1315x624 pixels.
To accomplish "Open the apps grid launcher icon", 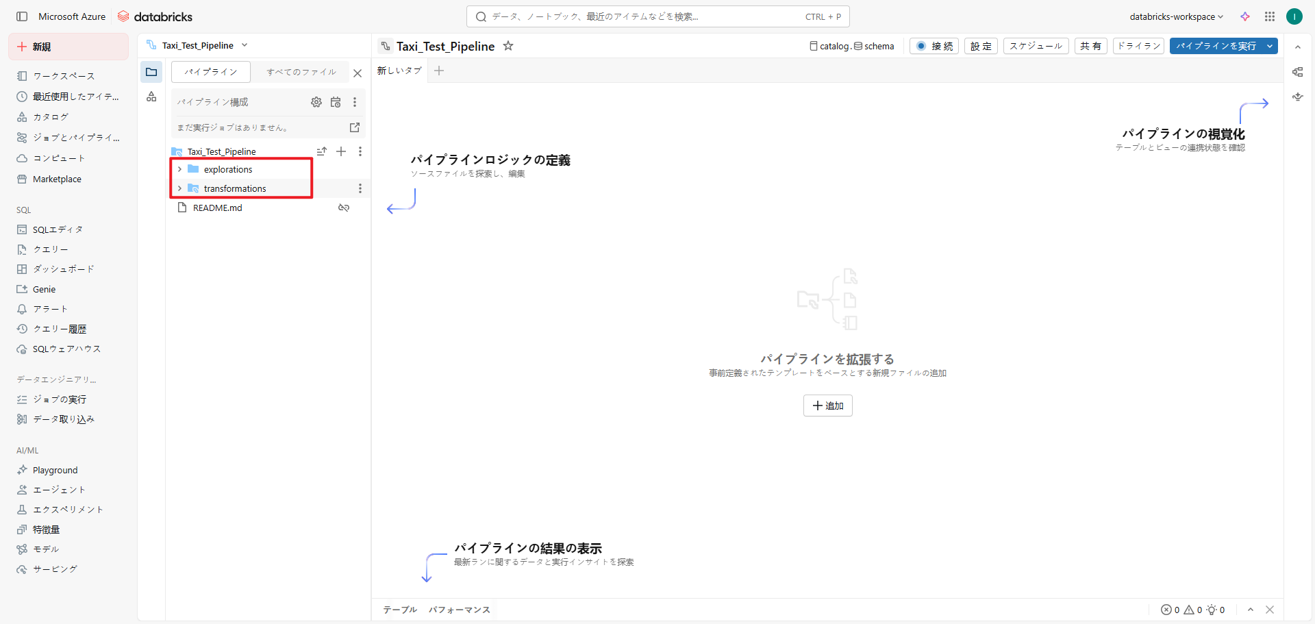I will point(1270,16).
